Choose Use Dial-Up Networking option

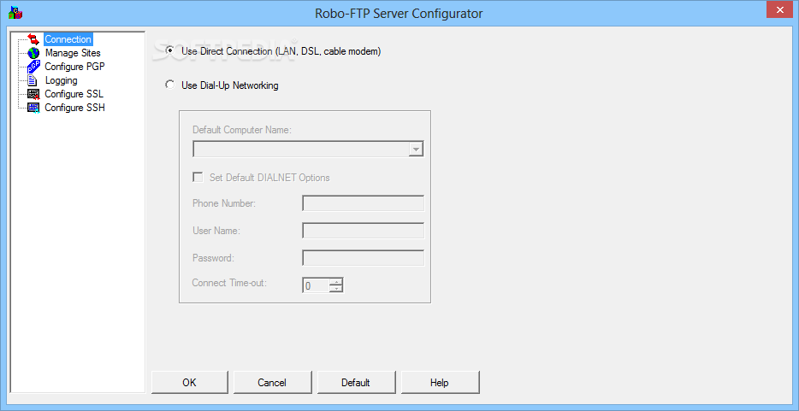[x=169, y=85]
